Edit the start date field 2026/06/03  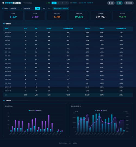pos(15,8)
